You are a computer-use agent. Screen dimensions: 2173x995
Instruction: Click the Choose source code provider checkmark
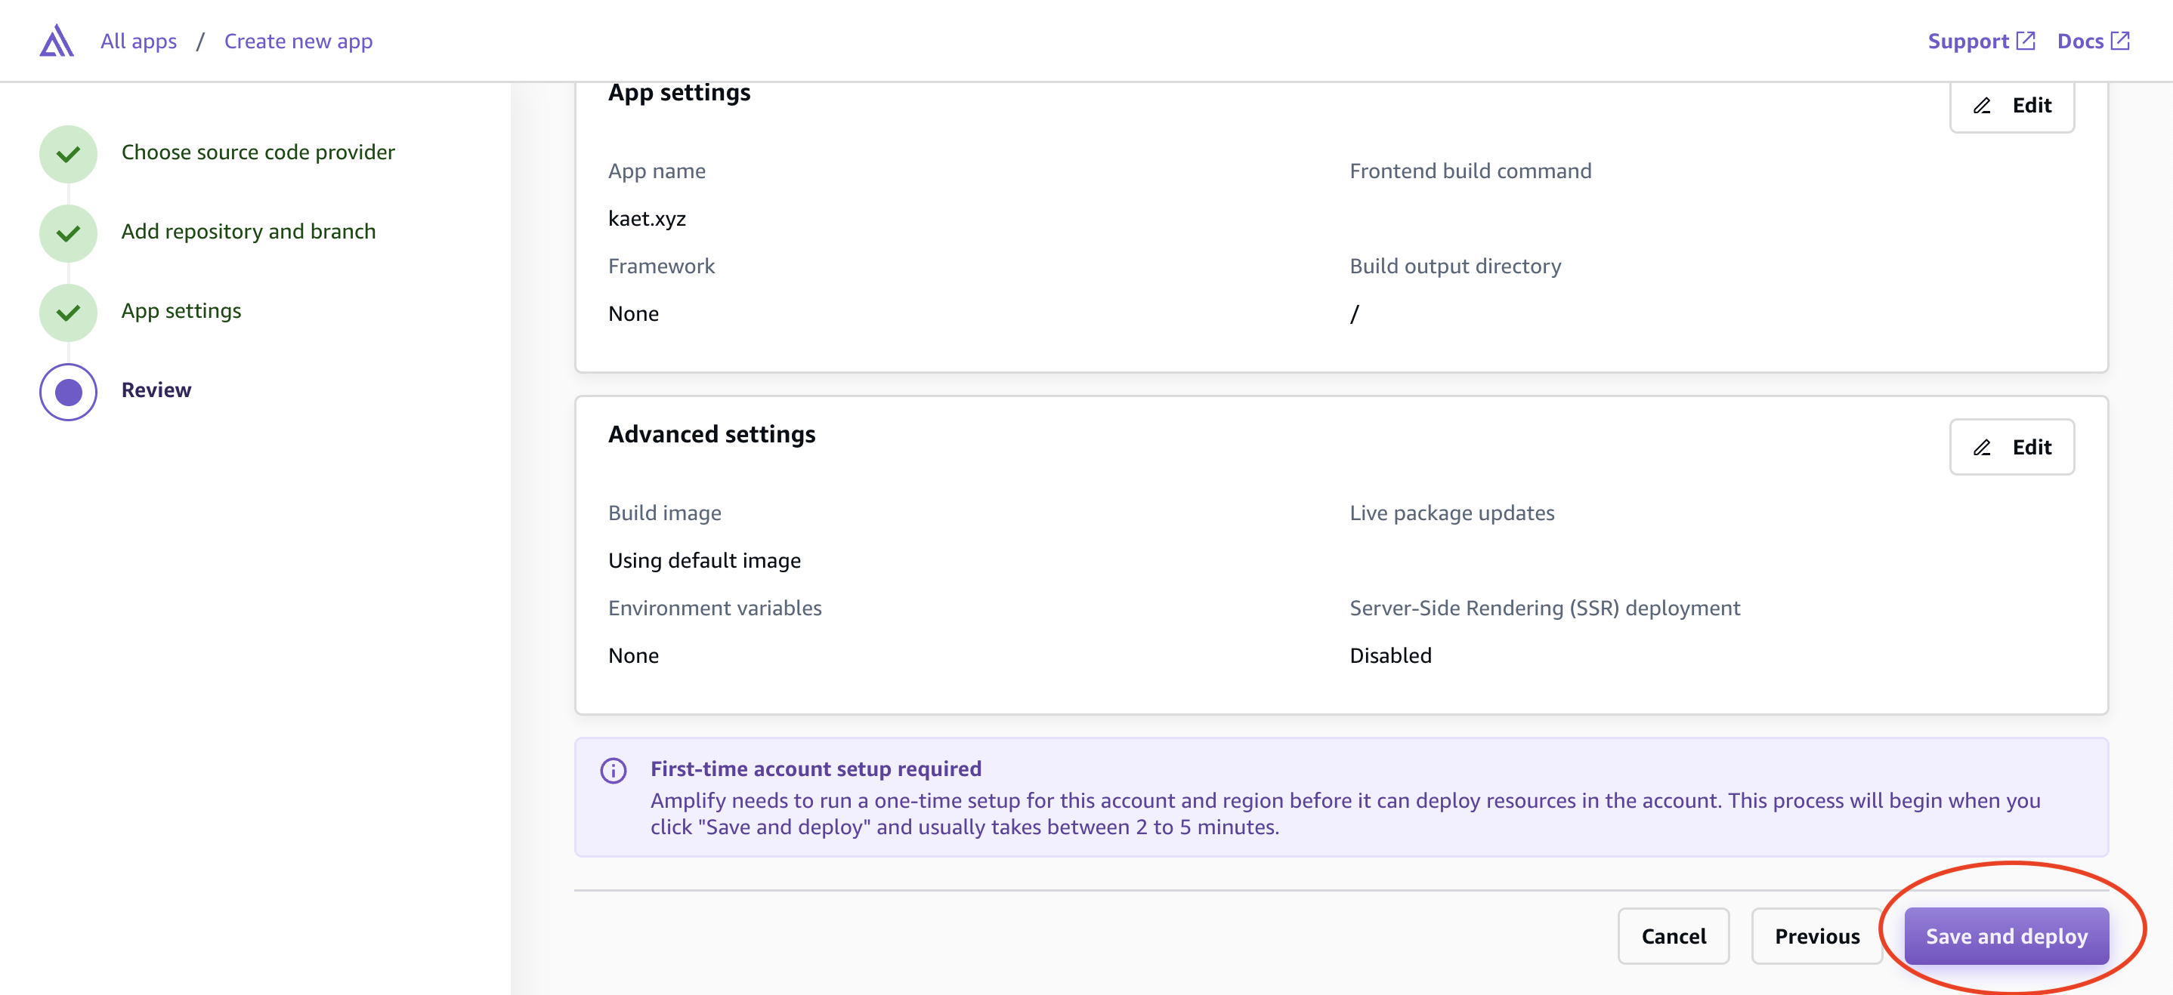tap(68, 154)
